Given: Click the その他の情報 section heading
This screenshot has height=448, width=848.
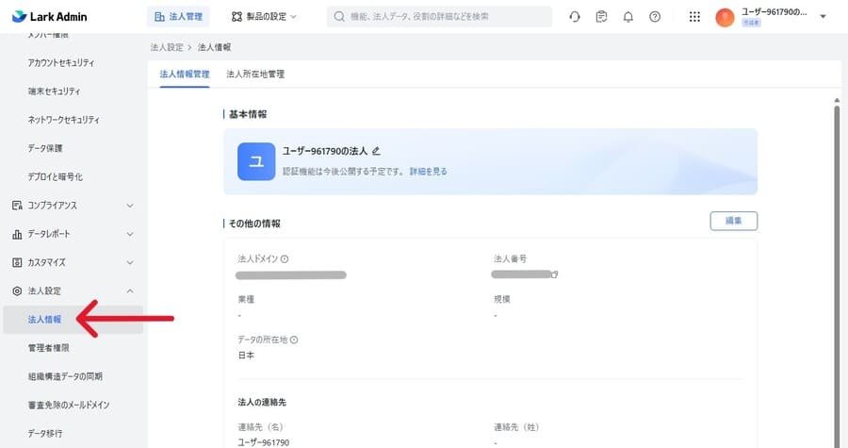Looking at the screenshot, I should pyautogui.click(x=254, y=224).
